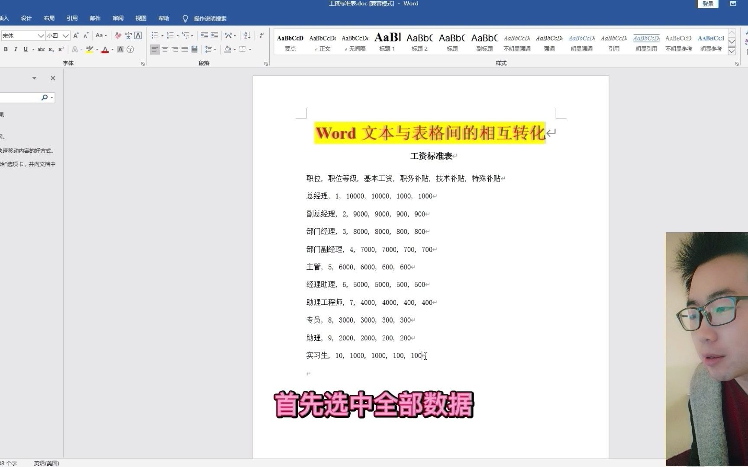
Task: Apply the 标题 1 style
Action: 387,42
